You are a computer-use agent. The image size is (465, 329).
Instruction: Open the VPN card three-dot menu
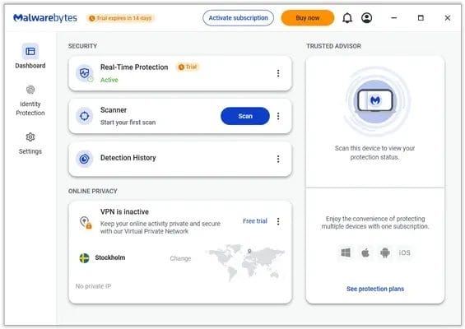tap(278, 221)
